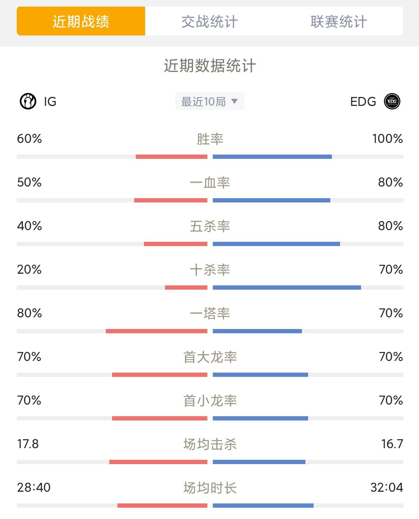Click the 首大龙率 label

point(210,357)
